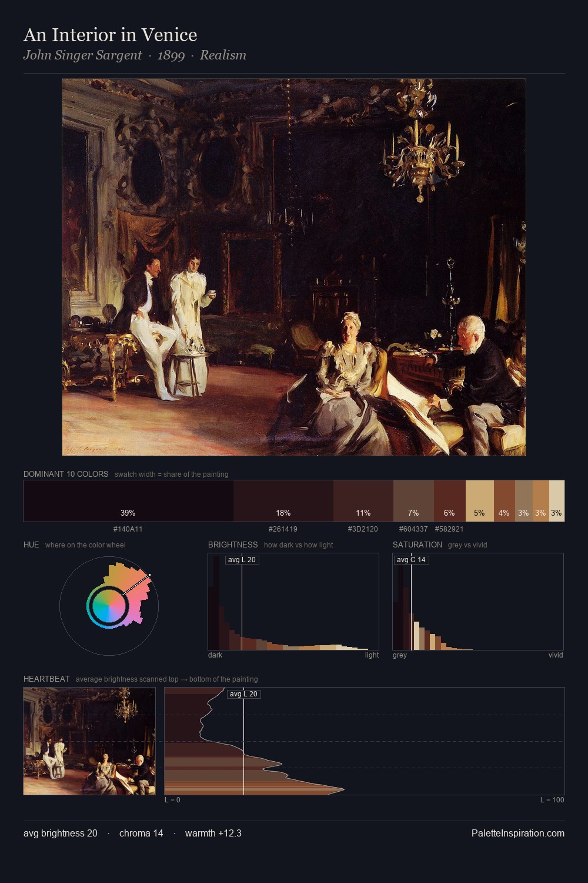Click hex code #604337
The width and height of the screenshot is (588, 883).
(x=413, y=529)
